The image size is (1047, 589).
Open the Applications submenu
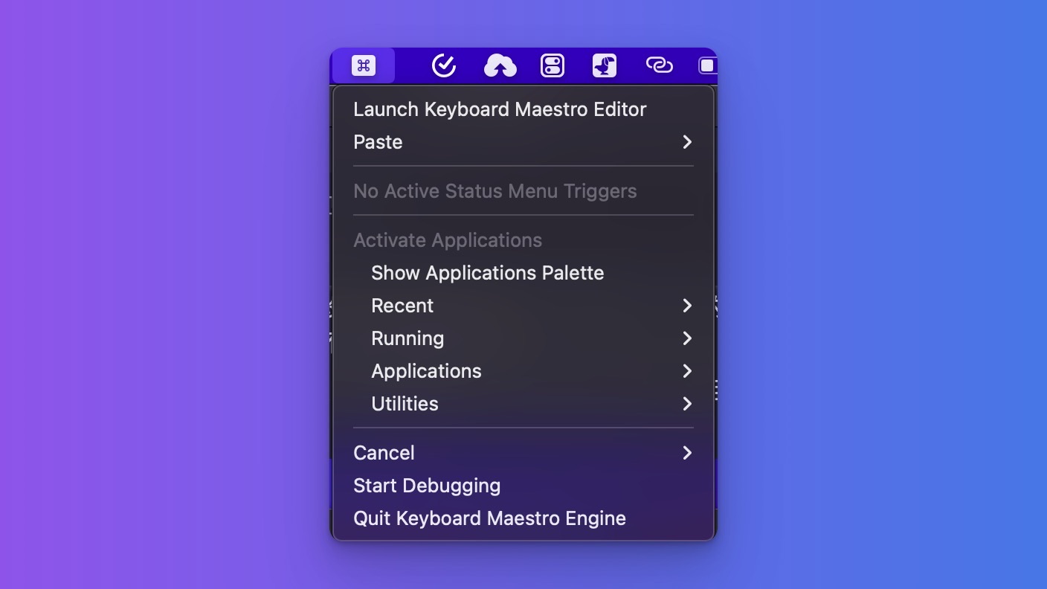click(523, 371)
